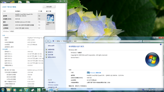Open Windows Explorer folder icon on taskbar
Screen dimensions: 164x92
coord(9,90)
